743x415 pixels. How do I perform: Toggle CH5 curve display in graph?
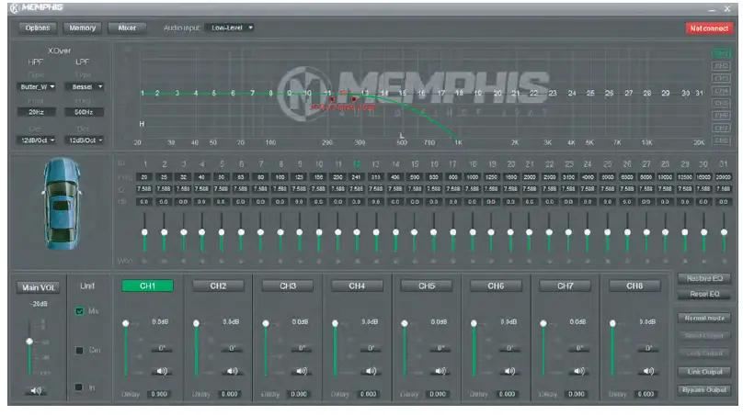point(721,103)
